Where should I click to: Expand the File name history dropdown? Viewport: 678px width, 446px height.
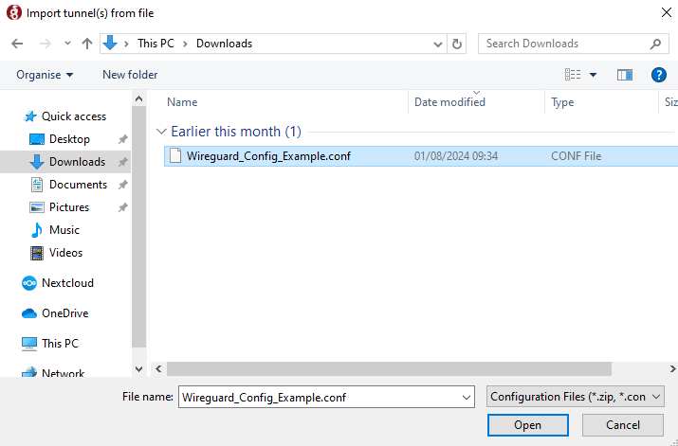465,397
